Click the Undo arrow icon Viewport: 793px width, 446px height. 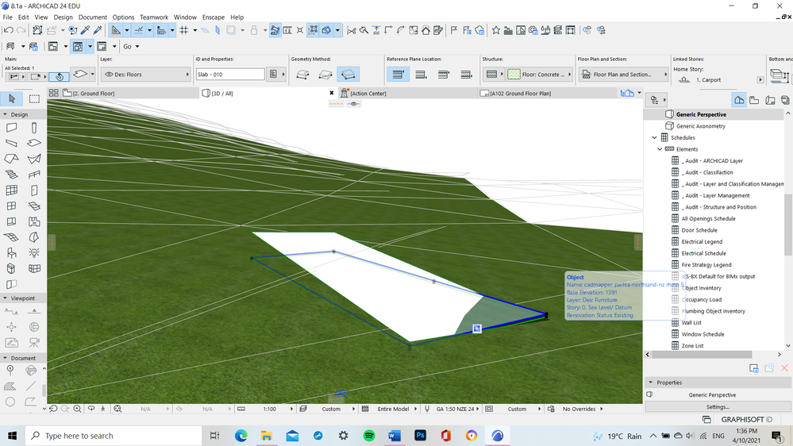click(x=8, y=30)
